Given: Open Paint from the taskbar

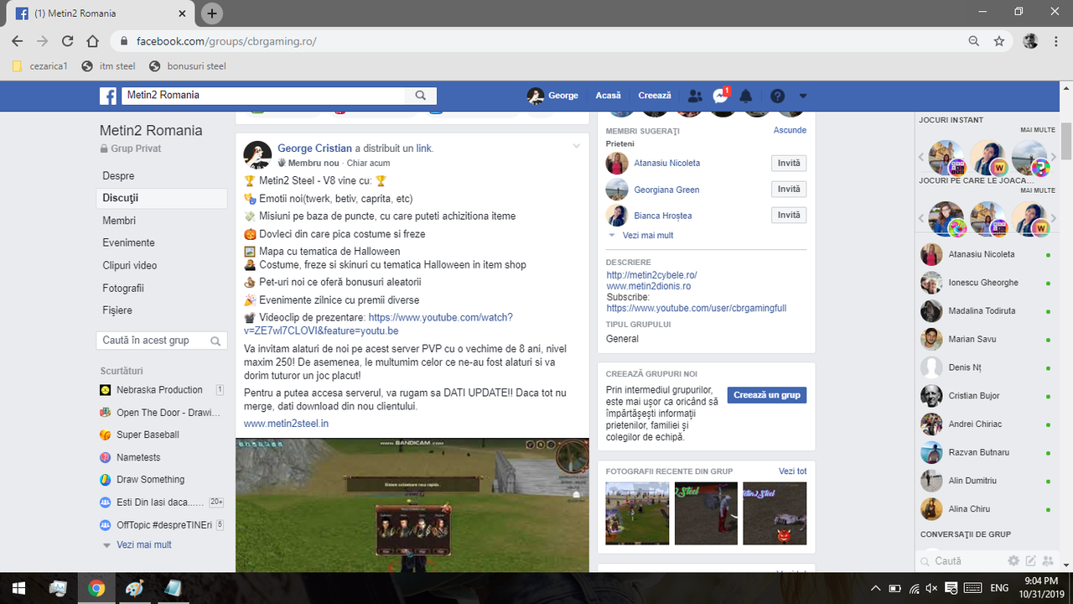Looking at the screenshot, I should [x=134, y=588].
